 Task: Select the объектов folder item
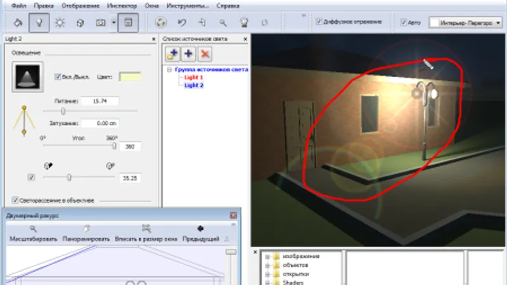point(295,265)
